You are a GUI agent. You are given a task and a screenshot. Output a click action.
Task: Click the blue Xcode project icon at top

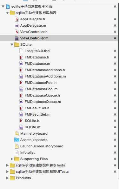pos(8,6)
